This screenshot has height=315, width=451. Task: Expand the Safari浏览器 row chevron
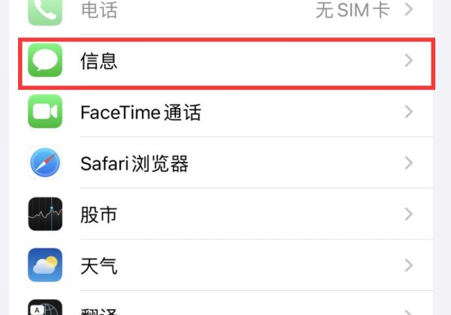coord(409,163)
